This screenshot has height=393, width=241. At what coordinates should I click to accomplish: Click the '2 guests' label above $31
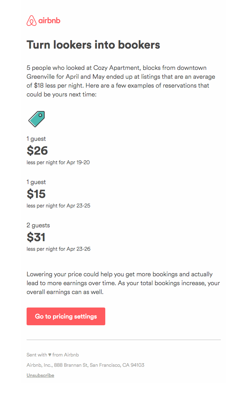tap(38, 225)
